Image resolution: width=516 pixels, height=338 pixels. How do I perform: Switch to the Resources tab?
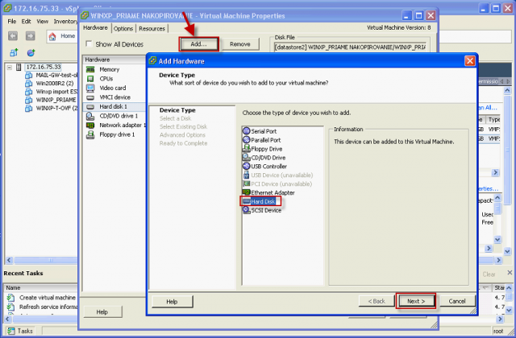click(x=152, y=29)
